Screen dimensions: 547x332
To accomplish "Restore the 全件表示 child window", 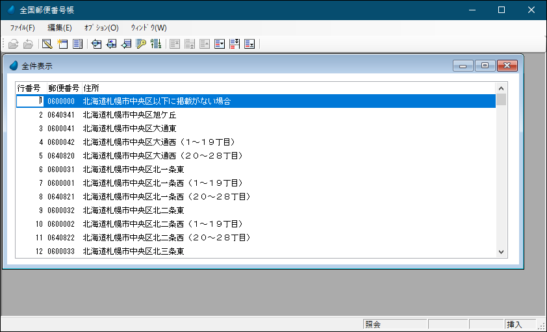I will [x=485, y=66].
